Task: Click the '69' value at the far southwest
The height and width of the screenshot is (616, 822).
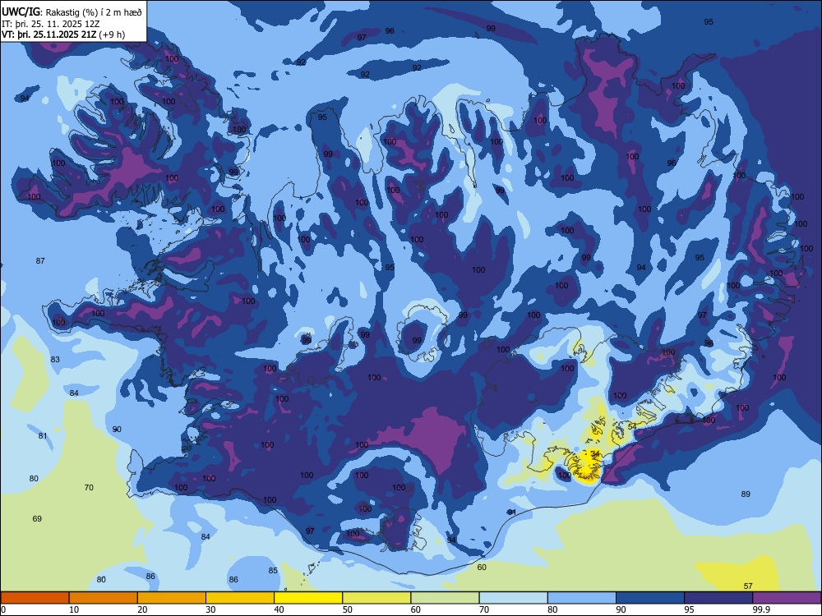Action: 37,519
